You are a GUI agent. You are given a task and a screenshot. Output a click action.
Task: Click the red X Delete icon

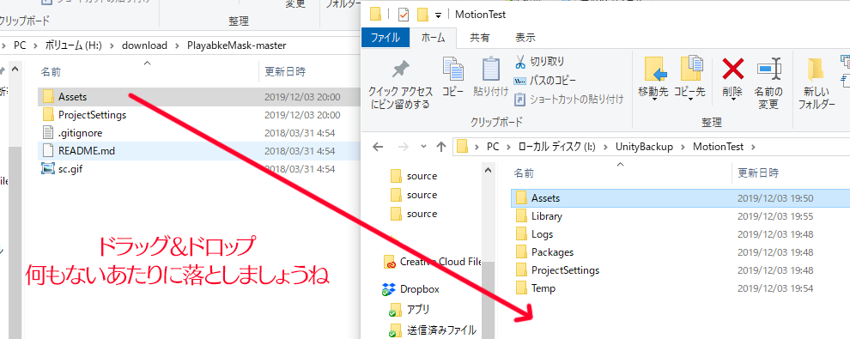733,69
